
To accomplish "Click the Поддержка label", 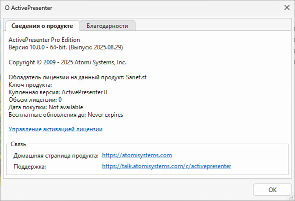I will click(29, 167).
